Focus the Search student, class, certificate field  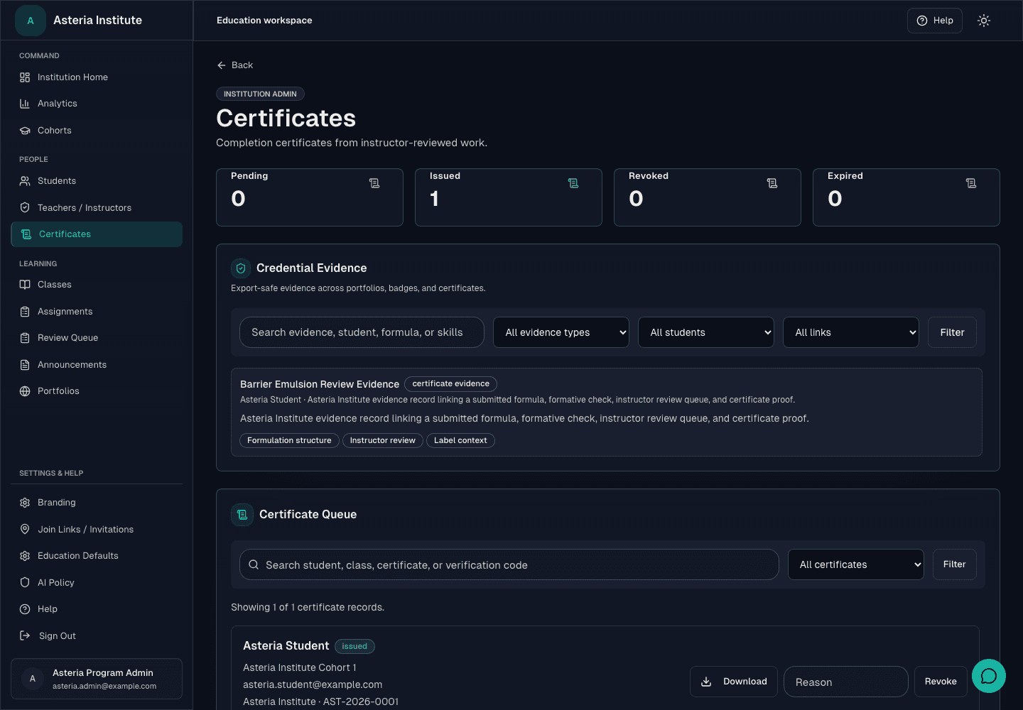[x=509, y=564]
